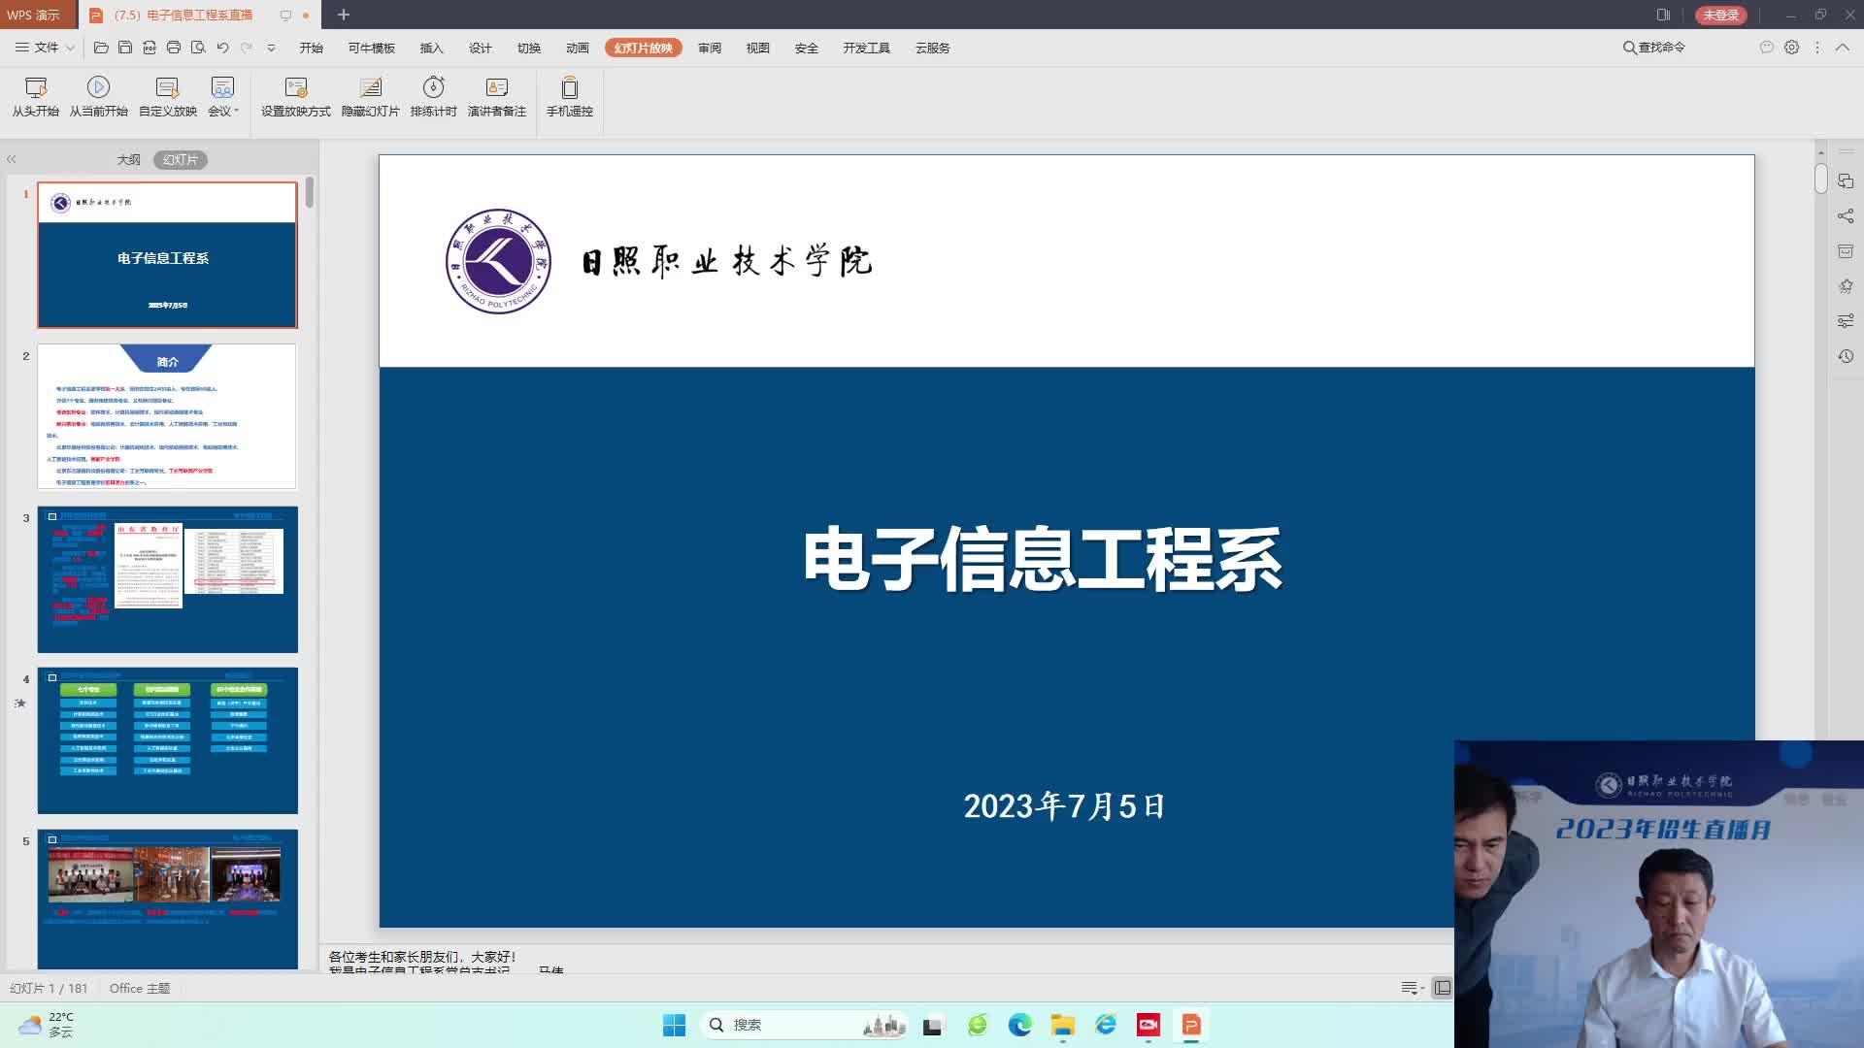The width and height of the screenshot is (1864, 1048).
Task: Click the main editor vertical scrollbar thumb
Action: point(1821,179)
